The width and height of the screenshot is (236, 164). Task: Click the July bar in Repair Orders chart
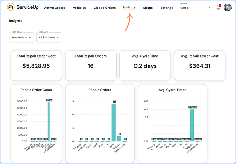click(114, 123)
